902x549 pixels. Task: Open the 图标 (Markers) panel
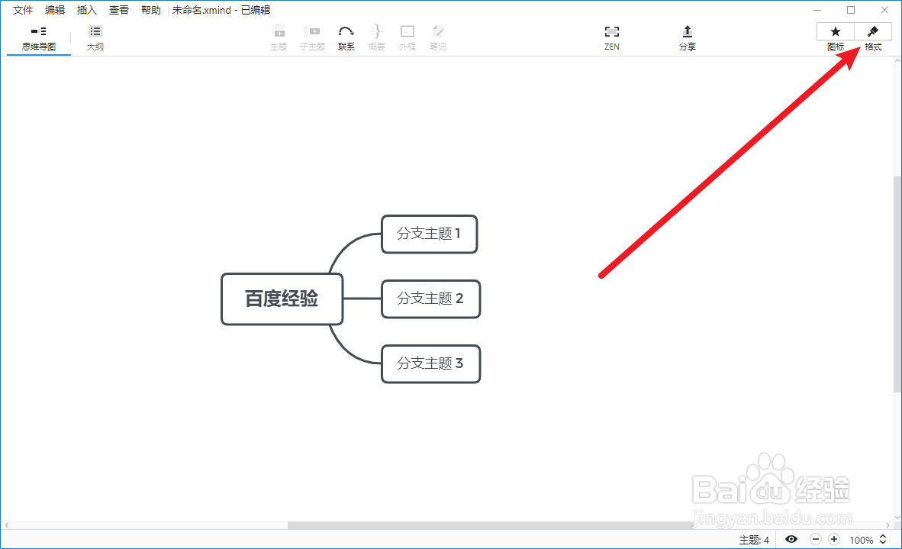(x=835, y=36)
